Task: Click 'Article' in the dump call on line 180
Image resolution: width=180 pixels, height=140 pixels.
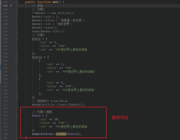Action: [x=46, y=134]
